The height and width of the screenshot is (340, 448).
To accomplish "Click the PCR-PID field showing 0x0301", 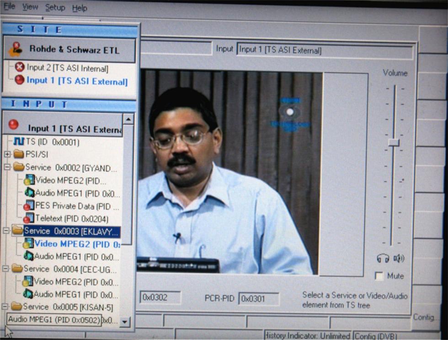I will point(259,298).
